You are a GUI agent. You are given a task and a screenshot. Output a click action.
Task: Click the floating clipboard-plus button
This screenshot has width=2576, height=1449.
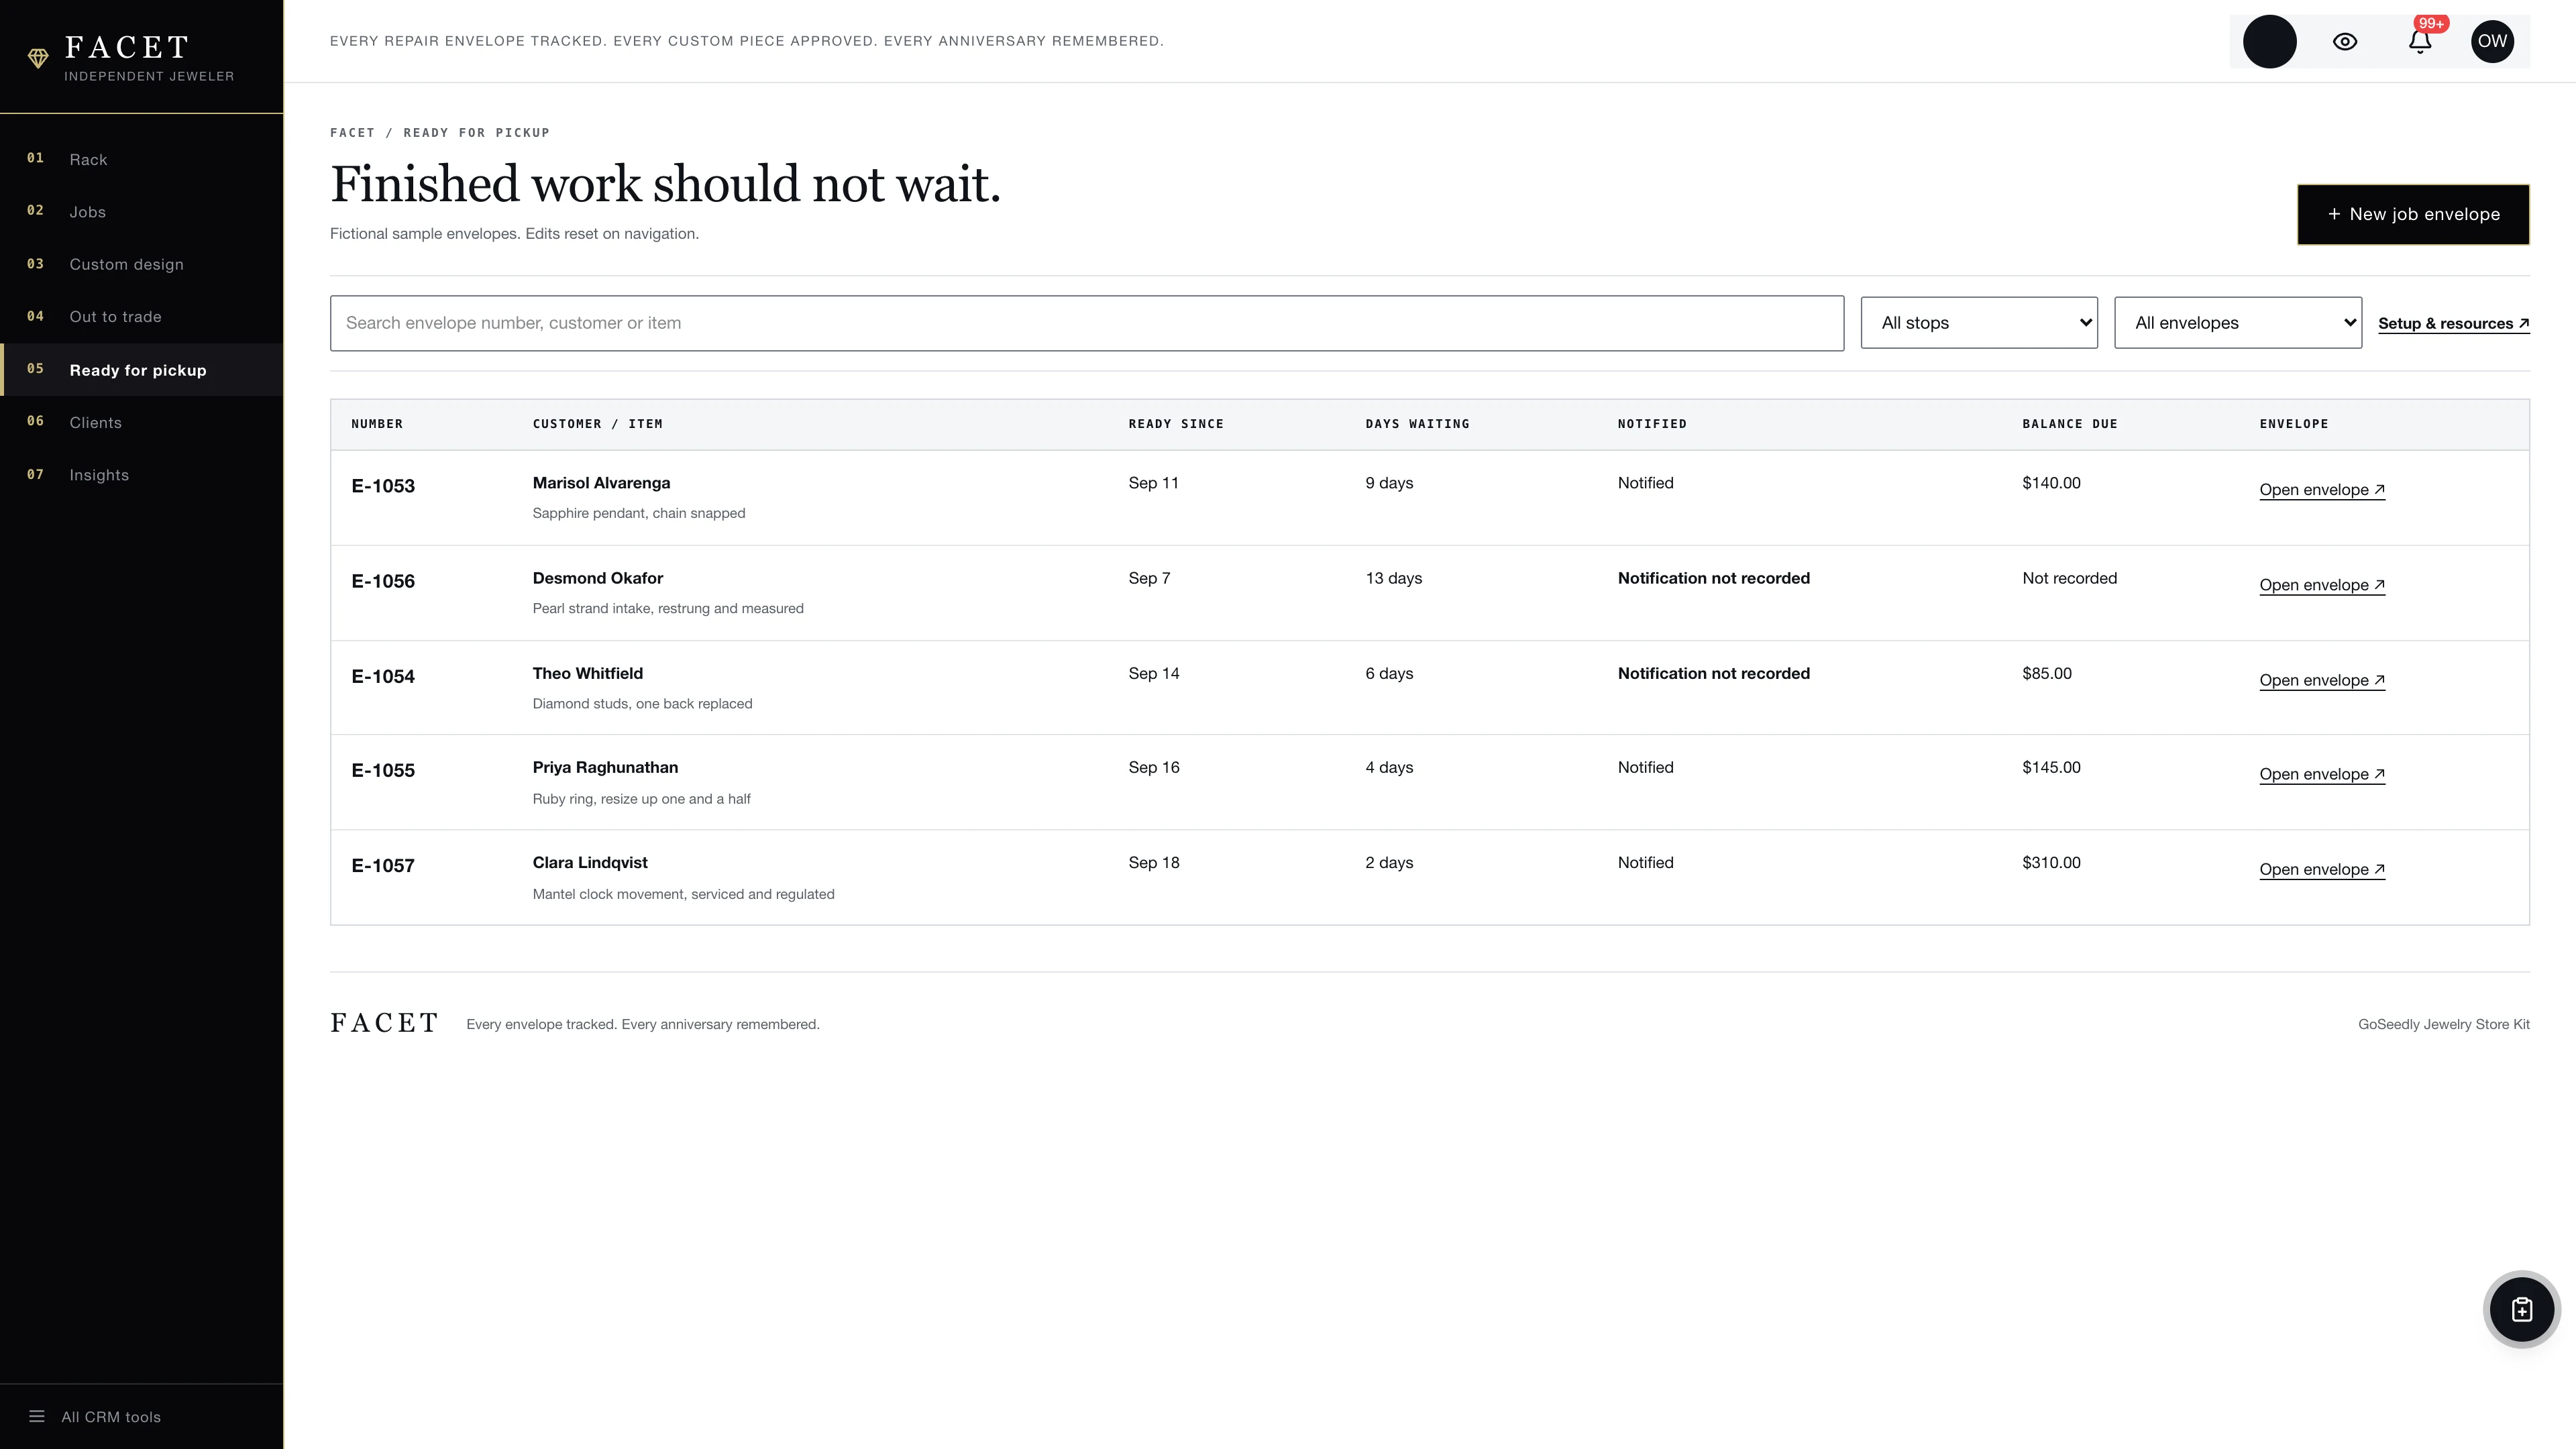[2522, 1310]
